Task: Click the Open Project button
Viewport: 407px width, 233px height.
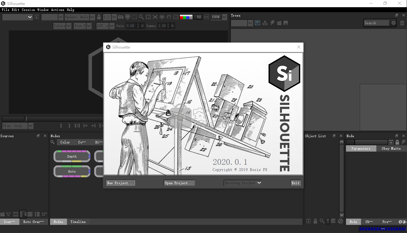Action: click(179, 183)
